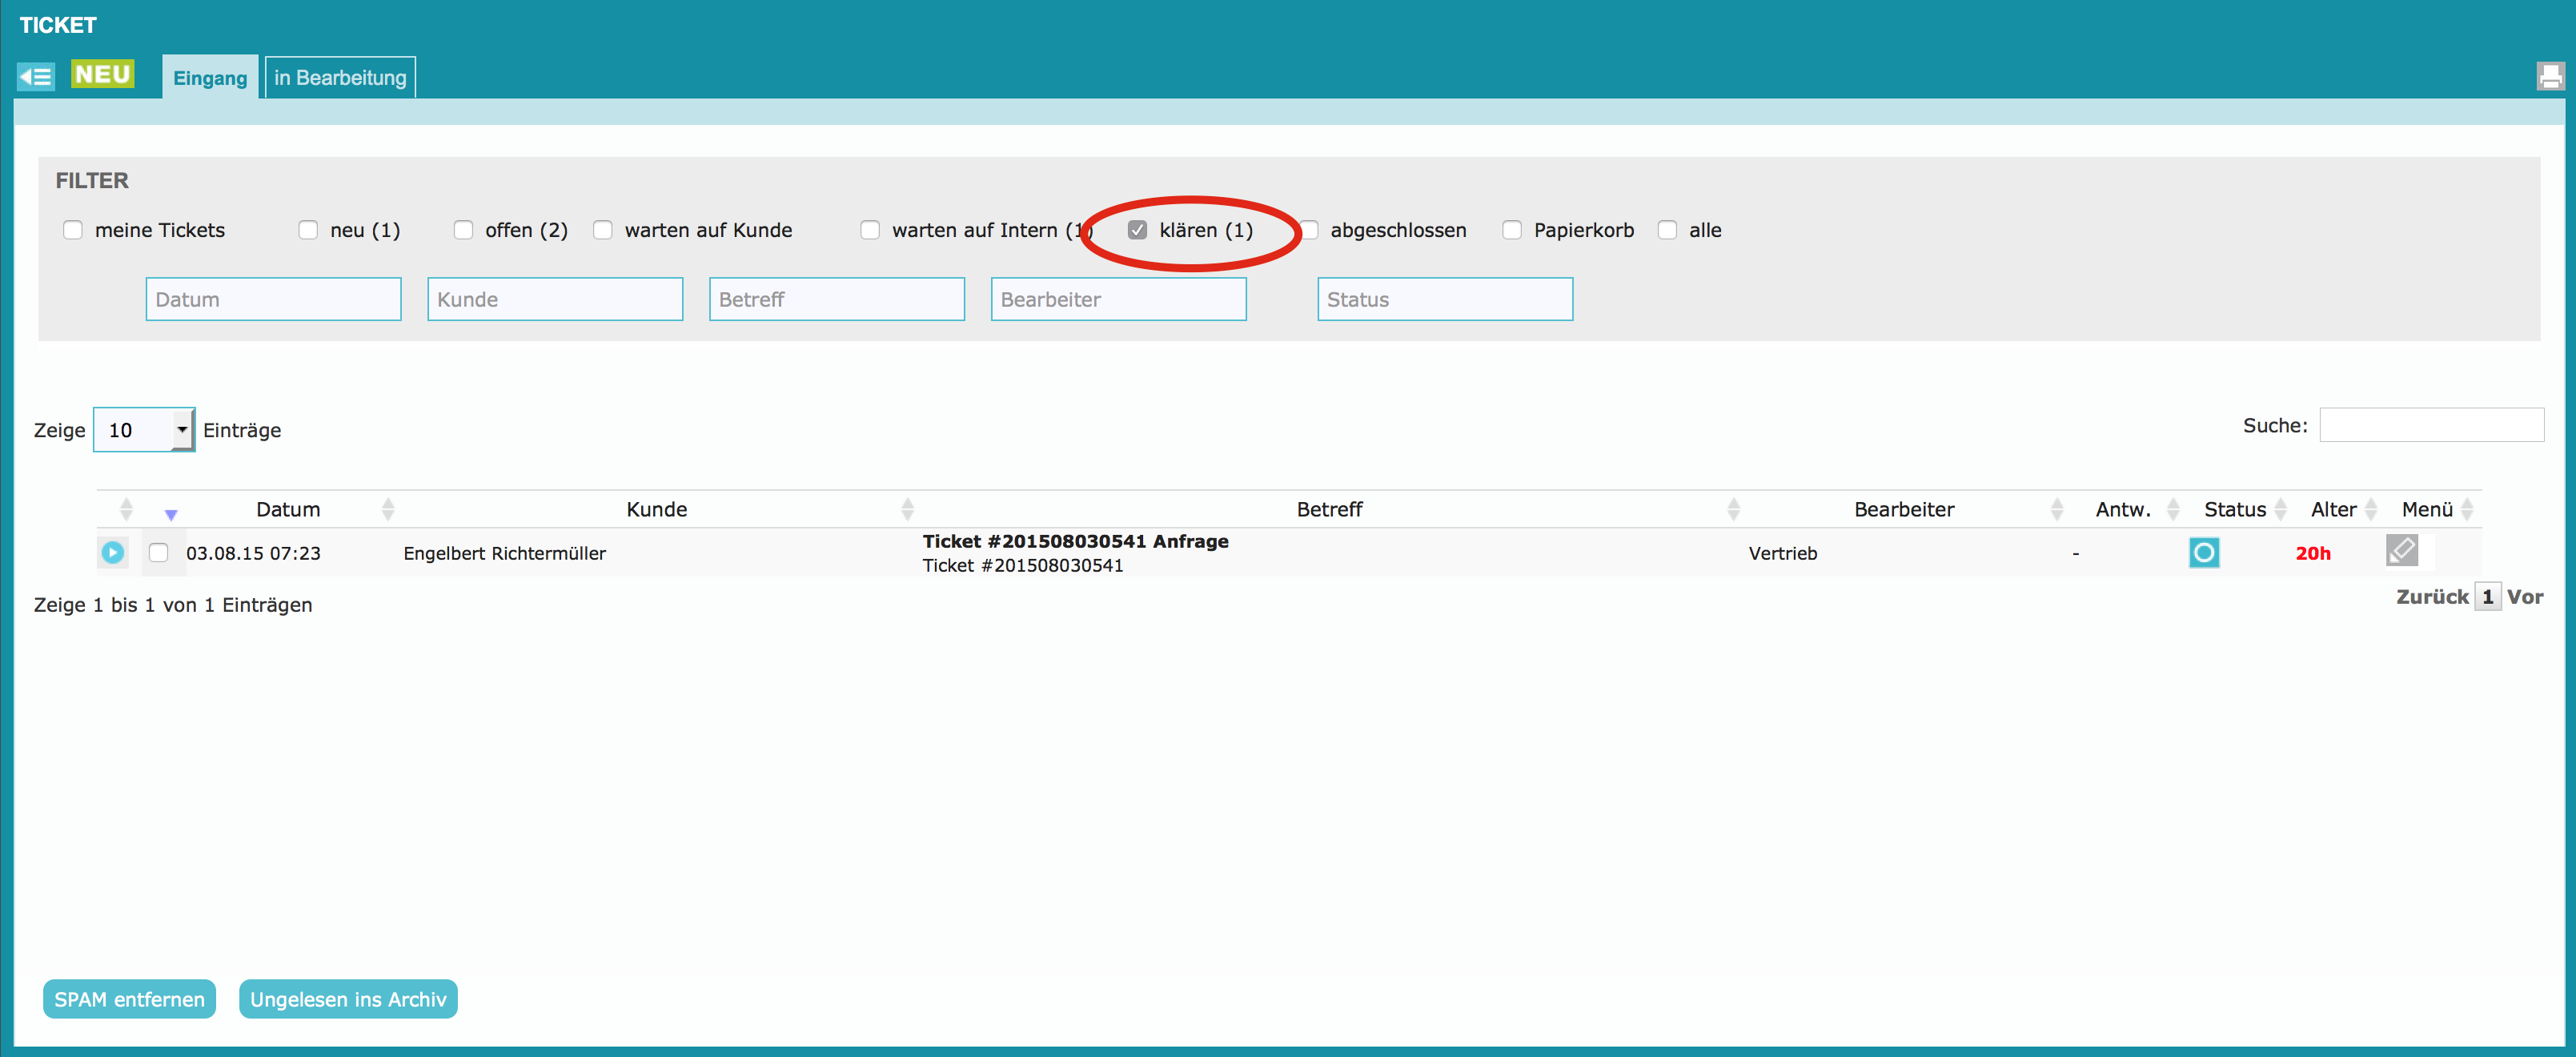Click the Ungelesen ins Archiv button
2576x1057 pixels.
click(x=348, y=999)
